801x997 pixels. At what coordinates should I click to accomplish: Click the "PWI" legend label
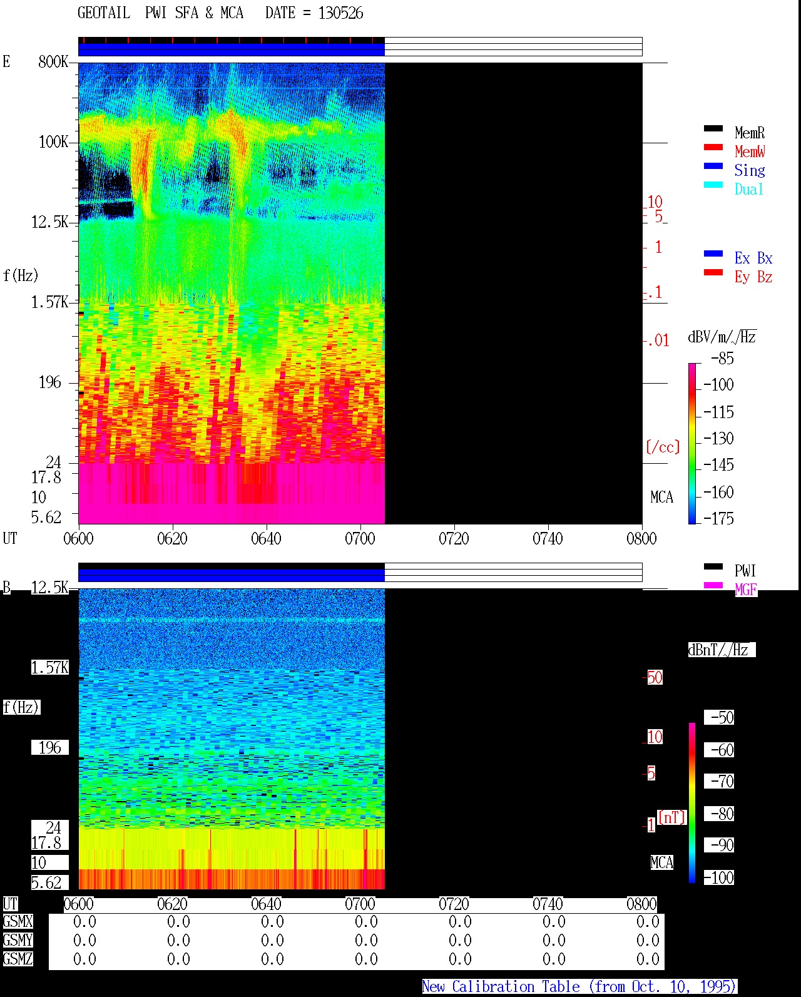pos(745,571)
